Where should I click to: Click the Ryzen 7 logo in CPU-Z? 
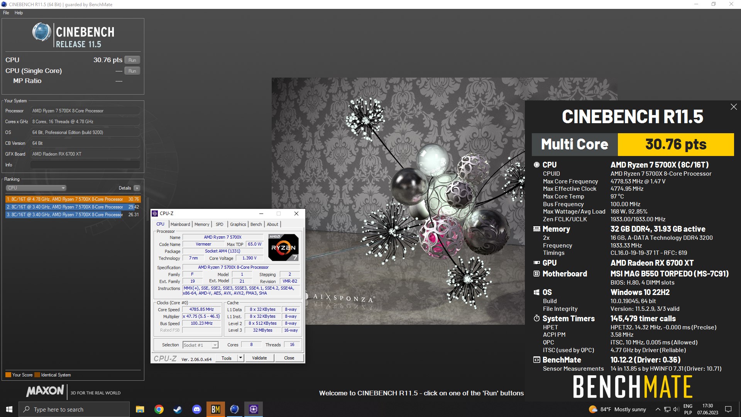click(284, 247)
